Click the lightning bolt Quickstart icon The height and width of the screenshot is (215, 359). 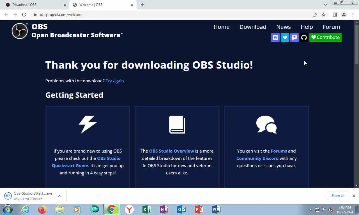click(x=88, y=125)
